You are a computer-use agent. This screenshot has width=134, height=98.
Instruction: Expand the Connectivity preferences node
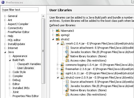tap(5, 28)
